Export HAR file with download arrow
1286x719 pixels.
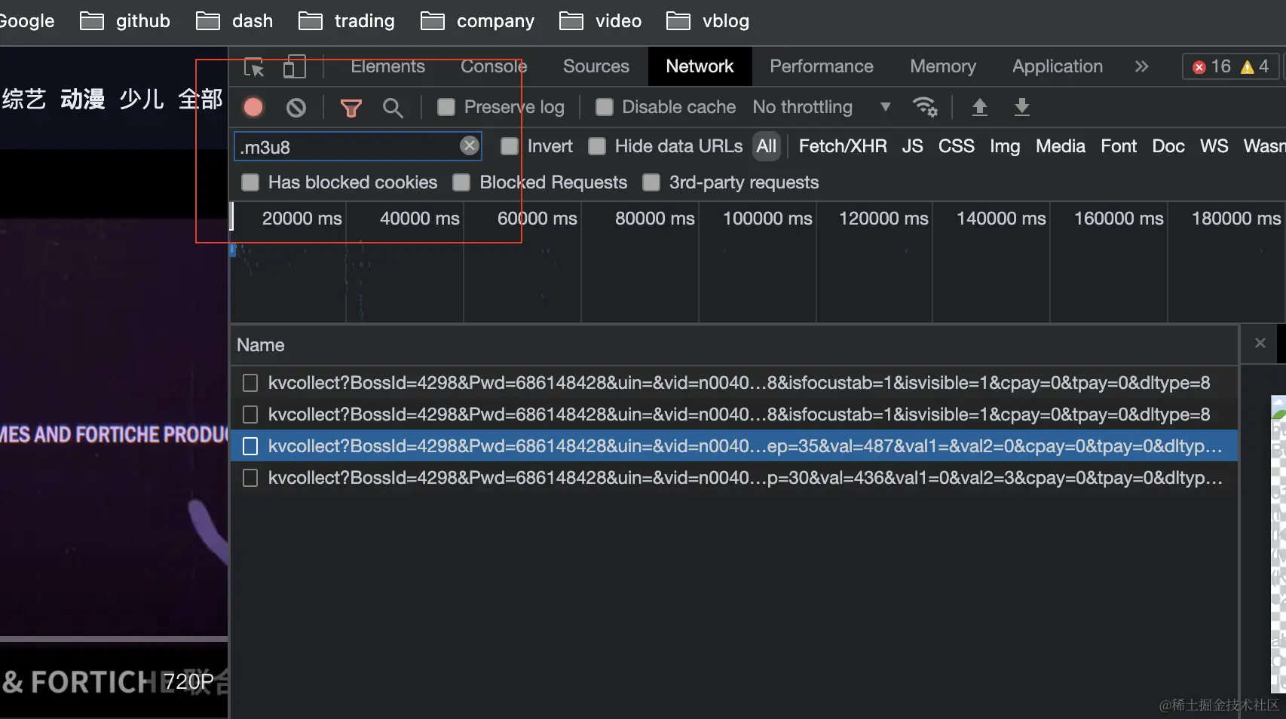click(1021, 107)
